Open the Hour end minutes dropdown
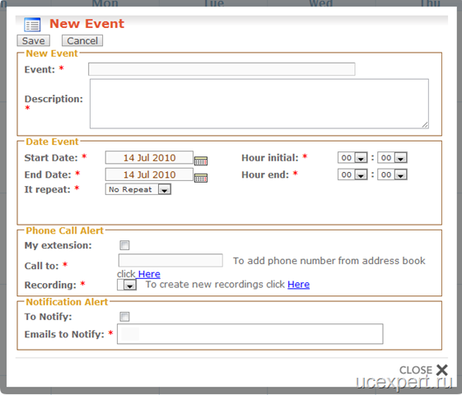The height and width of the screenshot is (395, 462). tap(392, 174)
